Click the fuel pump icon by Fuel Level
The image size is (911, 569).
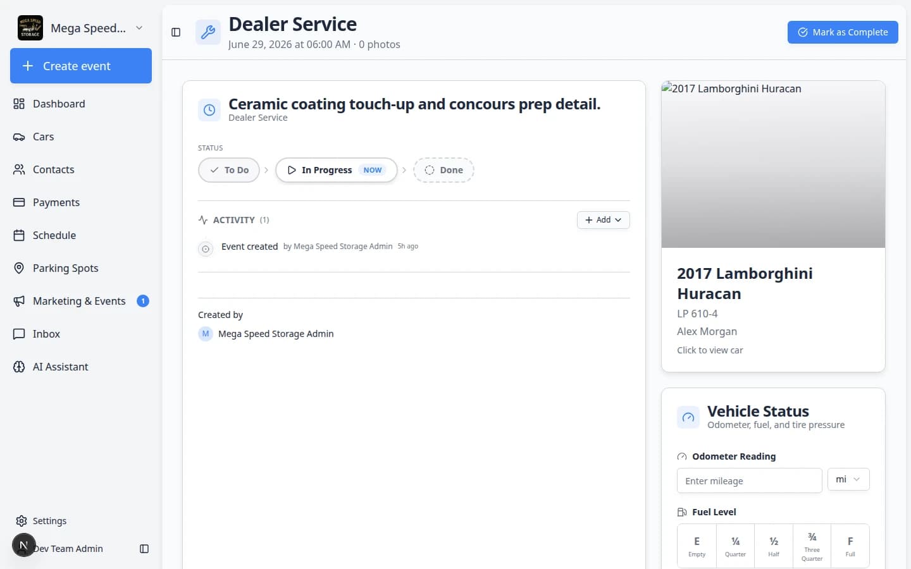[x=682, y=512]
